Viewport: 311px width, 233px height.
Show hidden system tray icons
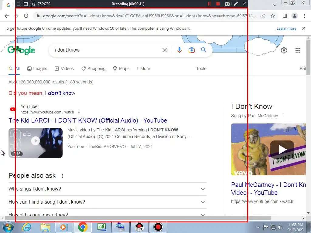tap(258, 227)
